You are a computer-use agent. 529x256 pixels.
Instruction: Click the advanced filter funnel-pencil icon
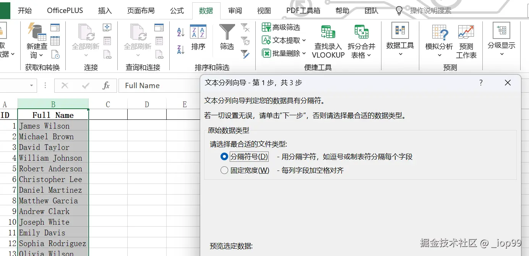pyautogui.click(x=245, y=54)
